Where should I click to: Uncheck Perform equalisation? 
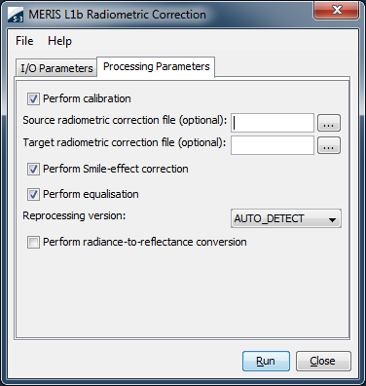click(x=33, y=194)
